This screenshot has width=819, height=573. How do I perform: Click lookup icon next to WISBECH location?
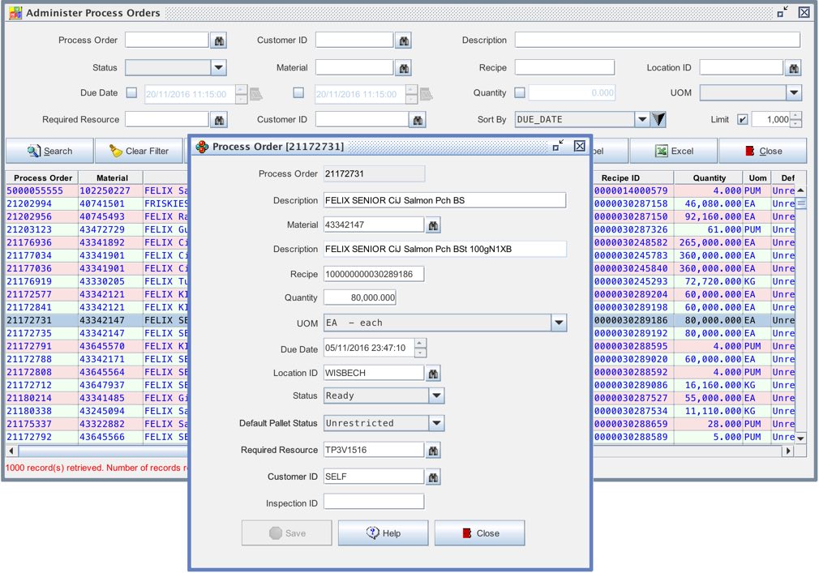434,374
